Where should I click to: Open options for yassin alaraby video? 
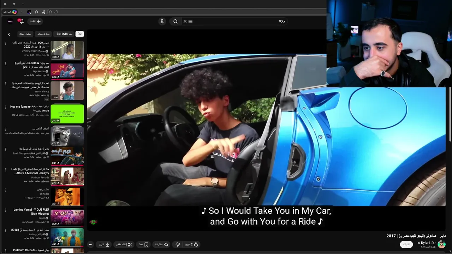[x=6, y=84]
